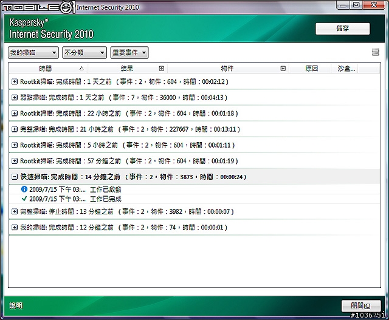
Task: Expand Rootkit scan finished 22 小時之前
Action: pos(15,114)
